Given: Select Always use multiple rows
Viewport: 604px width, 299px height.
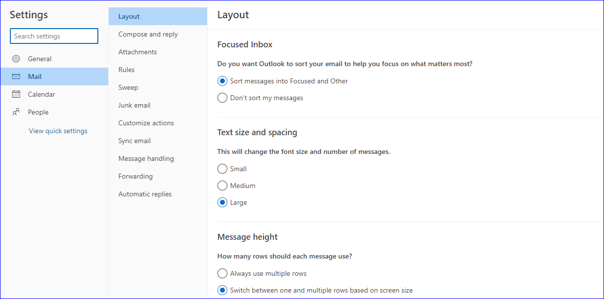Looking at the screenshot, I should (222, 273).
